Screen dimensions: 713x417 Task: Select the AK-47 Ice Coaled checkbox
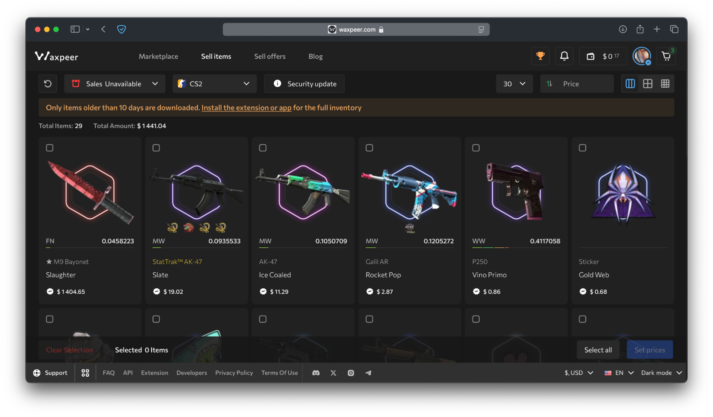pyautogui.click(x=263, y=148)
